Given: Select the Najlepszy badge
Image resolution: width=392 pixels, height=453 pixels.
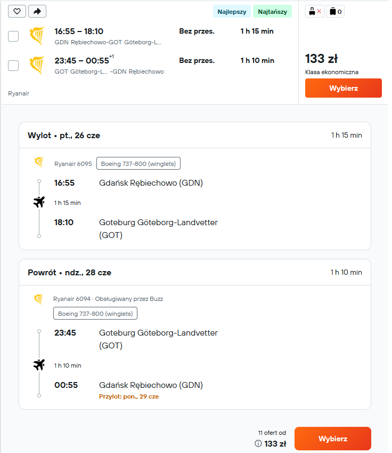Looking at the screenshot, I should 232,12.
